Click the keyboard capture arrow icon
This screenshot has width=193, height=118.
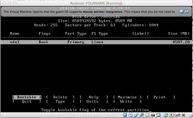(171, 115)
